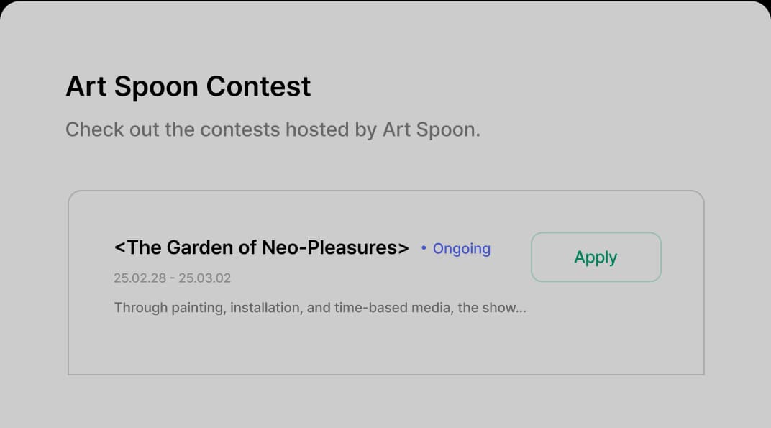Click the blue dot beside Ongoing
Screen dimensions: 771x428
click(424, 249)
